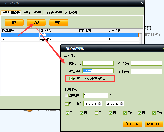Click the 修改 (Modify) button
The width and height of the screenshot is (164, 132).
pyautogui.click(x=36, y=22)
